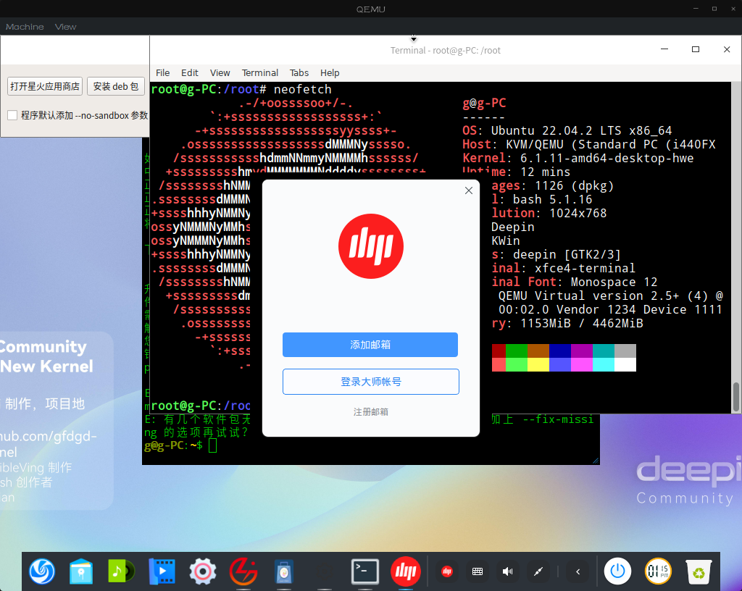
Task: Open the red lightning app in the dock
Action: coord(243,571)
